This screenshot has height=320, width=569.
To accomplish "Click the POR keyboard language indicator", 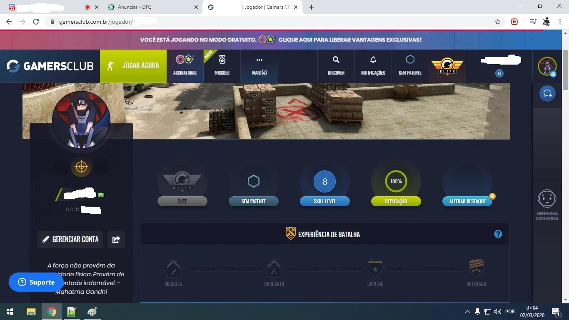I will tap(510, 312).
